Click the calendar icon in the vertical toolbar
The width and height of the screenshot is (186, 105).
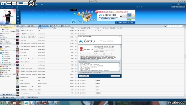pos(18,20)
